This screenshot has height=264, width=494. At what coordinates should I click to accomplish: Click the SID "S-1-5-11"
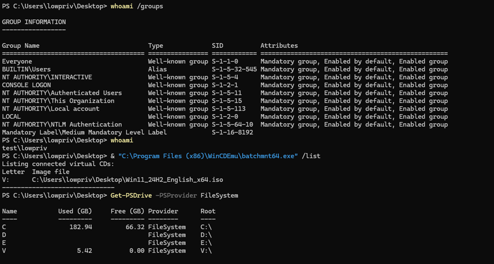pos(227,93)
